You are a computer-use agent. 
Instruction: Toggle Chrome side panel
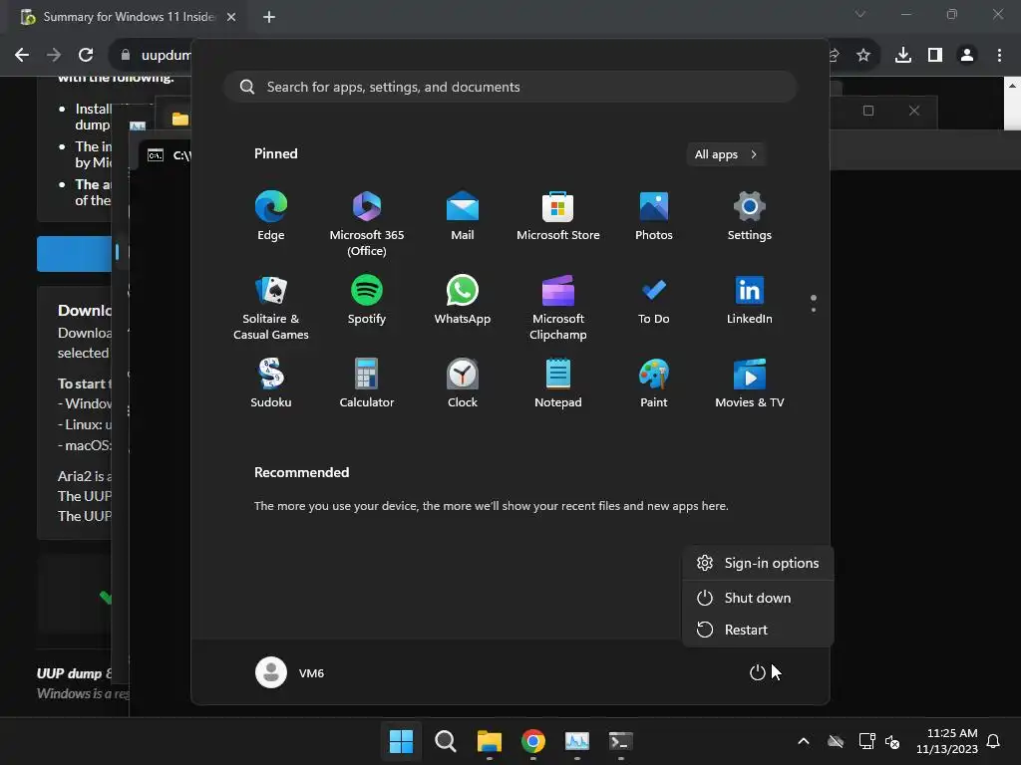tap(935, 56)
